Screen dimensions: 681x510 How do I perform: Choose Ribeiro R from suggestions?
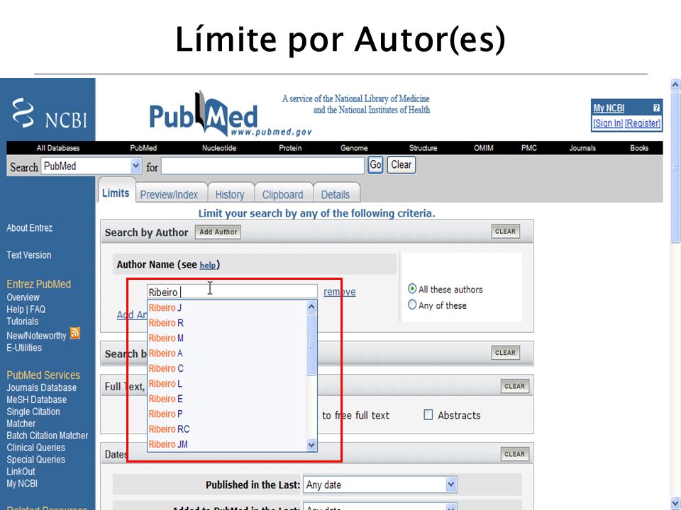227,323
